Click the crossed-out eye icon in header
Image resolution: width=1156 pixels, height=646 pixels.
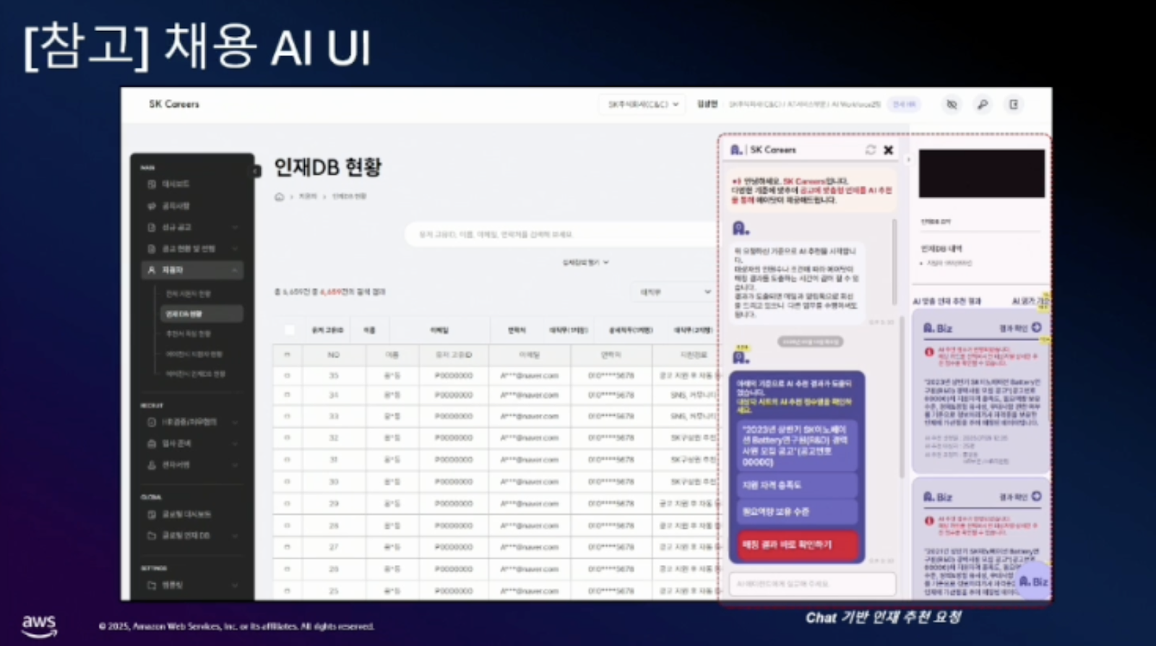pyautogui.click(x=952, y=105)
